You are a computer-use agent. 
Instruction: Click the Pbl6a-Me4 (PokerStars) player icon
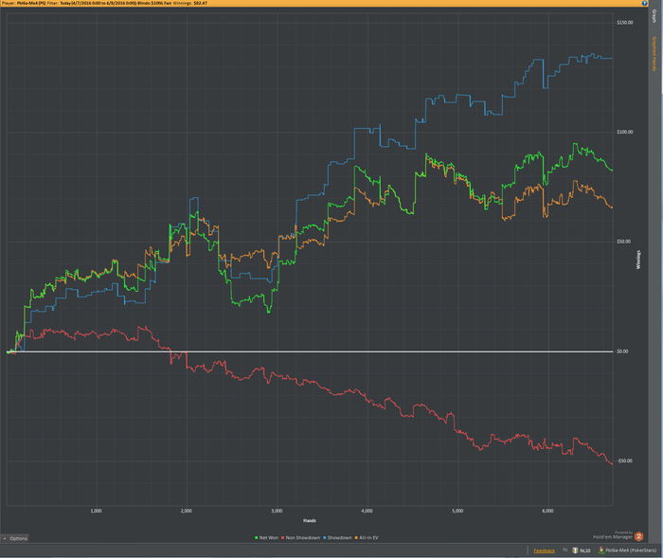point(600,550)
